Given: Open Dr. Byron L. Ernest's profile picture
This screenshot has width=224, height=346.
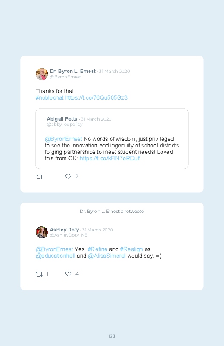Looking at the screenshot, I should point(42,74).
